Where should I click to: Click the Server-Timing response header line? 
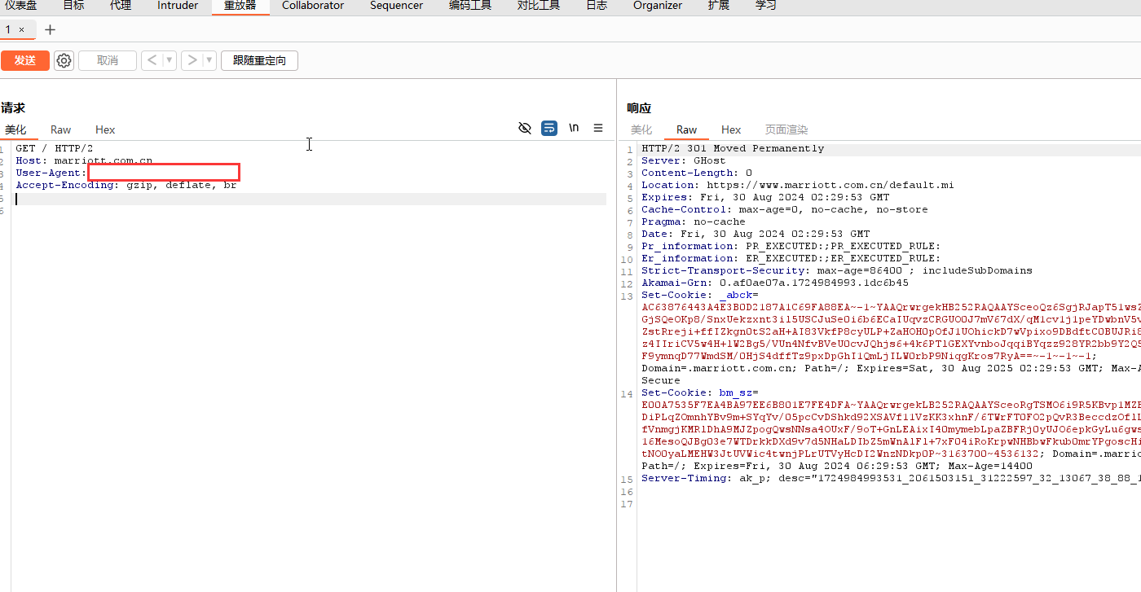pos(891,478)
